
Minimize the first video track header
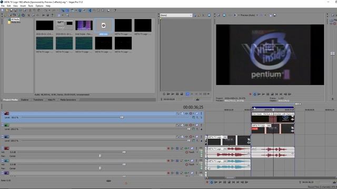tap(2, 113)
